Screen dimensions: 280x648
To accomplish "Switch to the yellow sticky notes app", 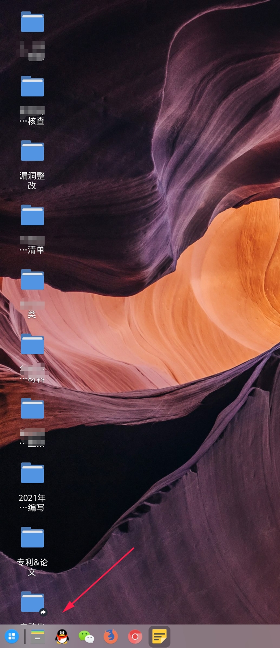I will [x=159, y=637].
